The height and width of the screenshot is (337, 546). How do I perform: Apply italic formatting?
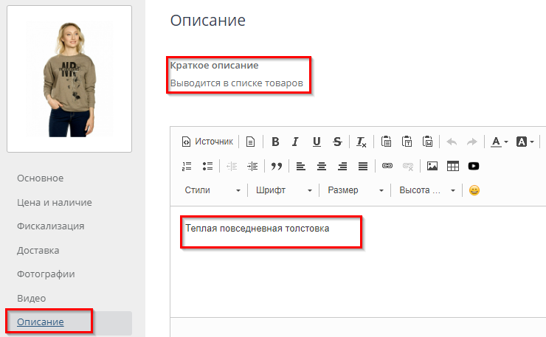pos(295,142)
